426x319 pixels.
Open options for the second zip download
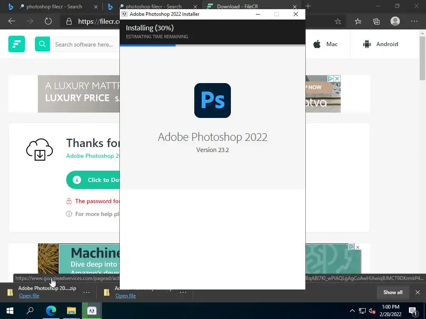point(183,292)
